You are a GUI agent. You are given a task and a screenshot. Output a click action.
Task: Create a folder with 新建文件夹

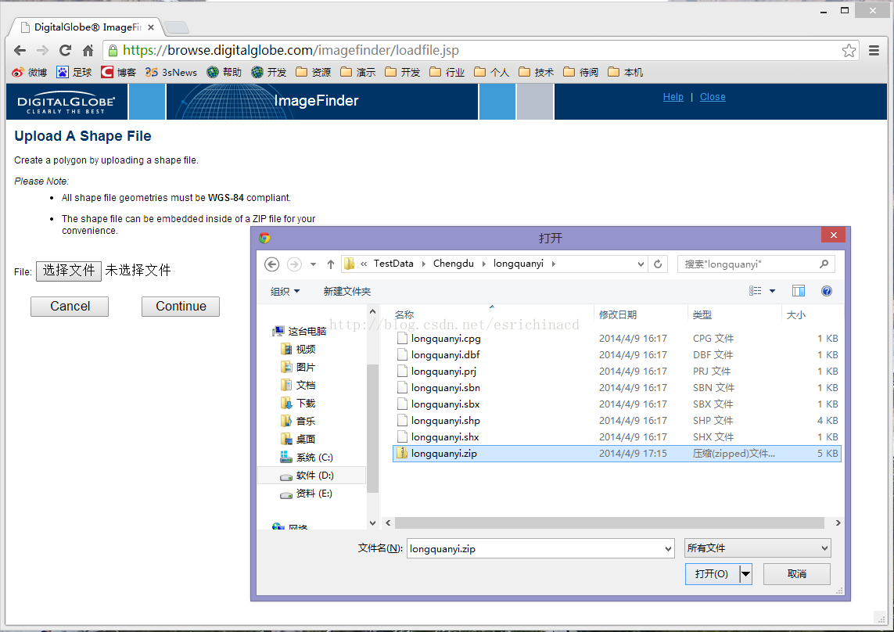coord(347,292)
